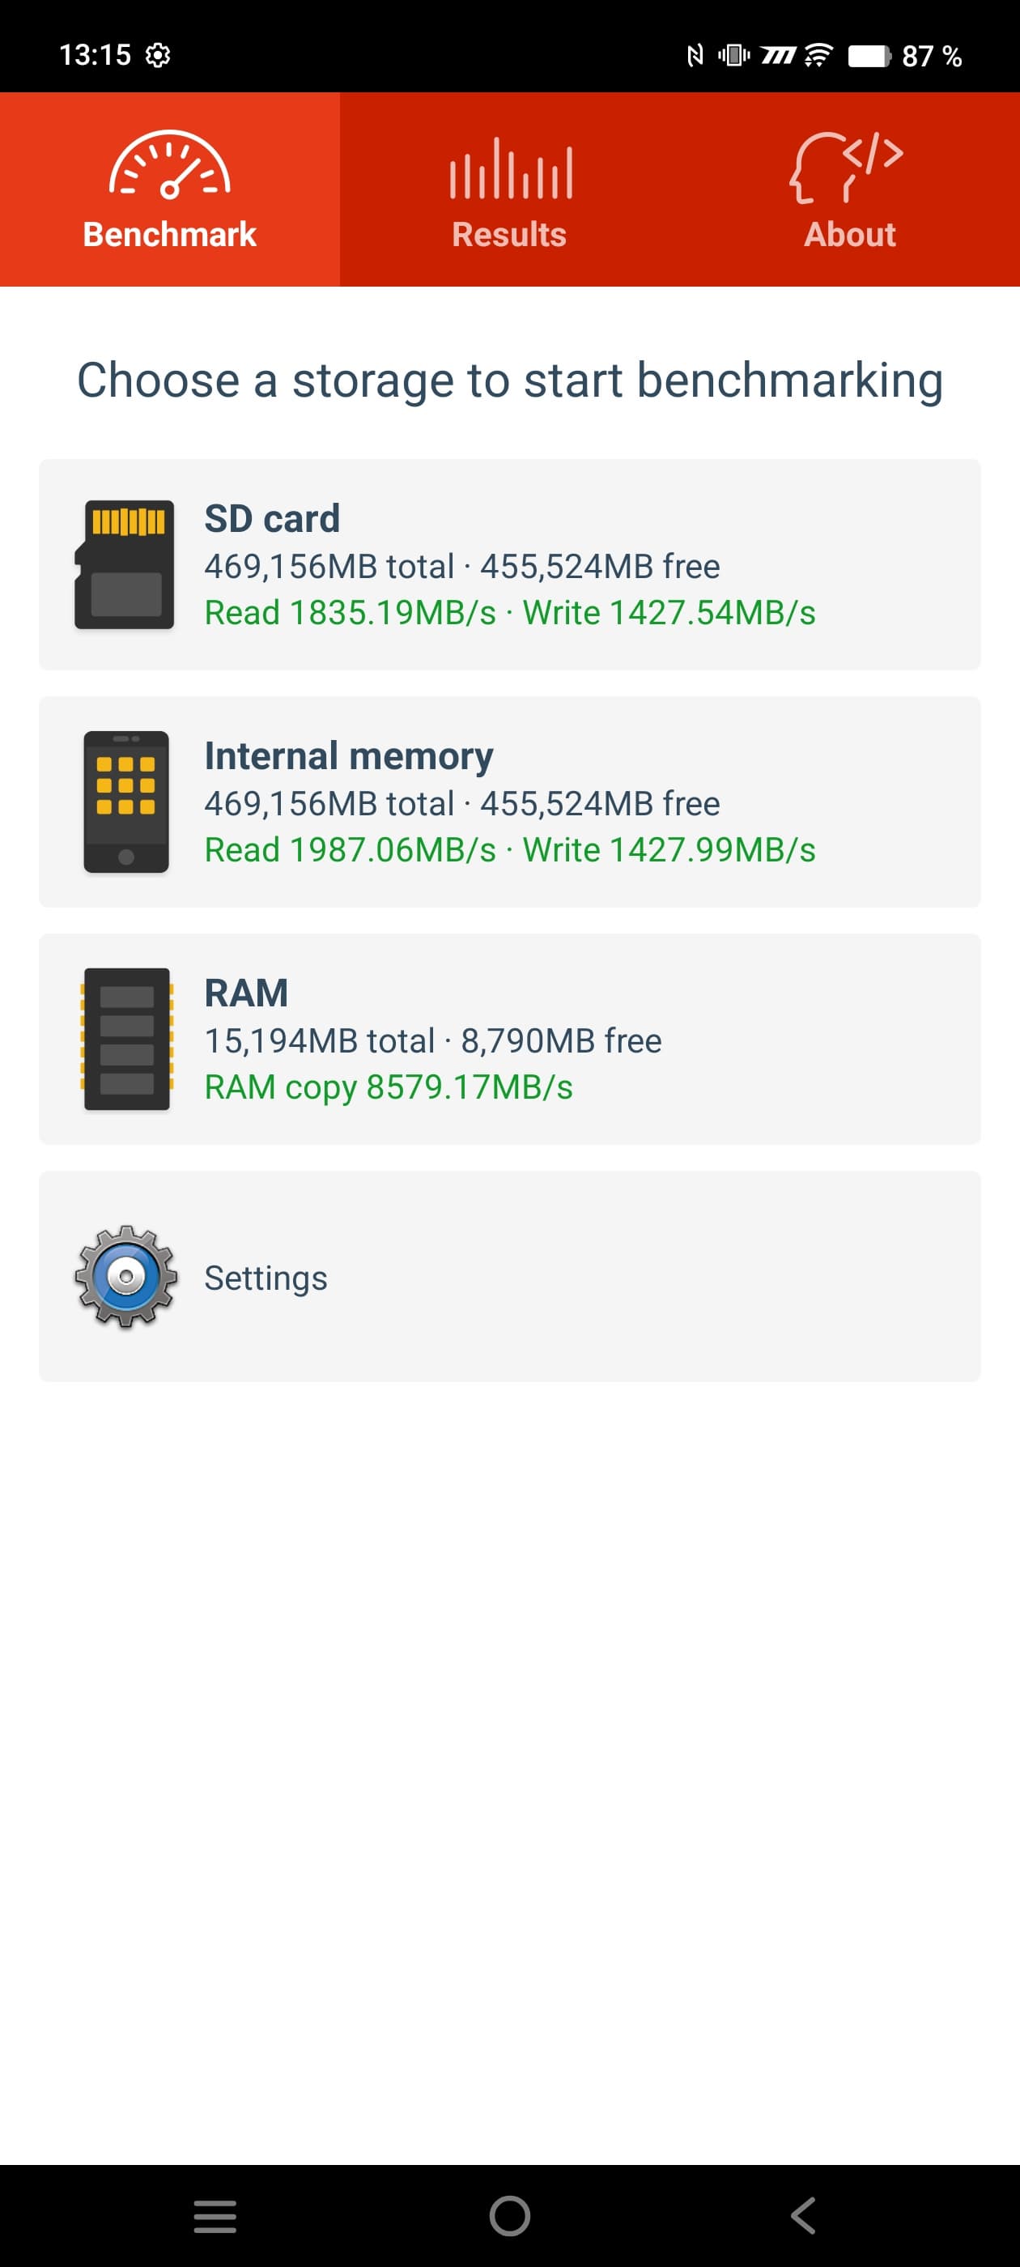Select the Benchmark tab label
The image size is (1020, 2267).
(169, 234)
